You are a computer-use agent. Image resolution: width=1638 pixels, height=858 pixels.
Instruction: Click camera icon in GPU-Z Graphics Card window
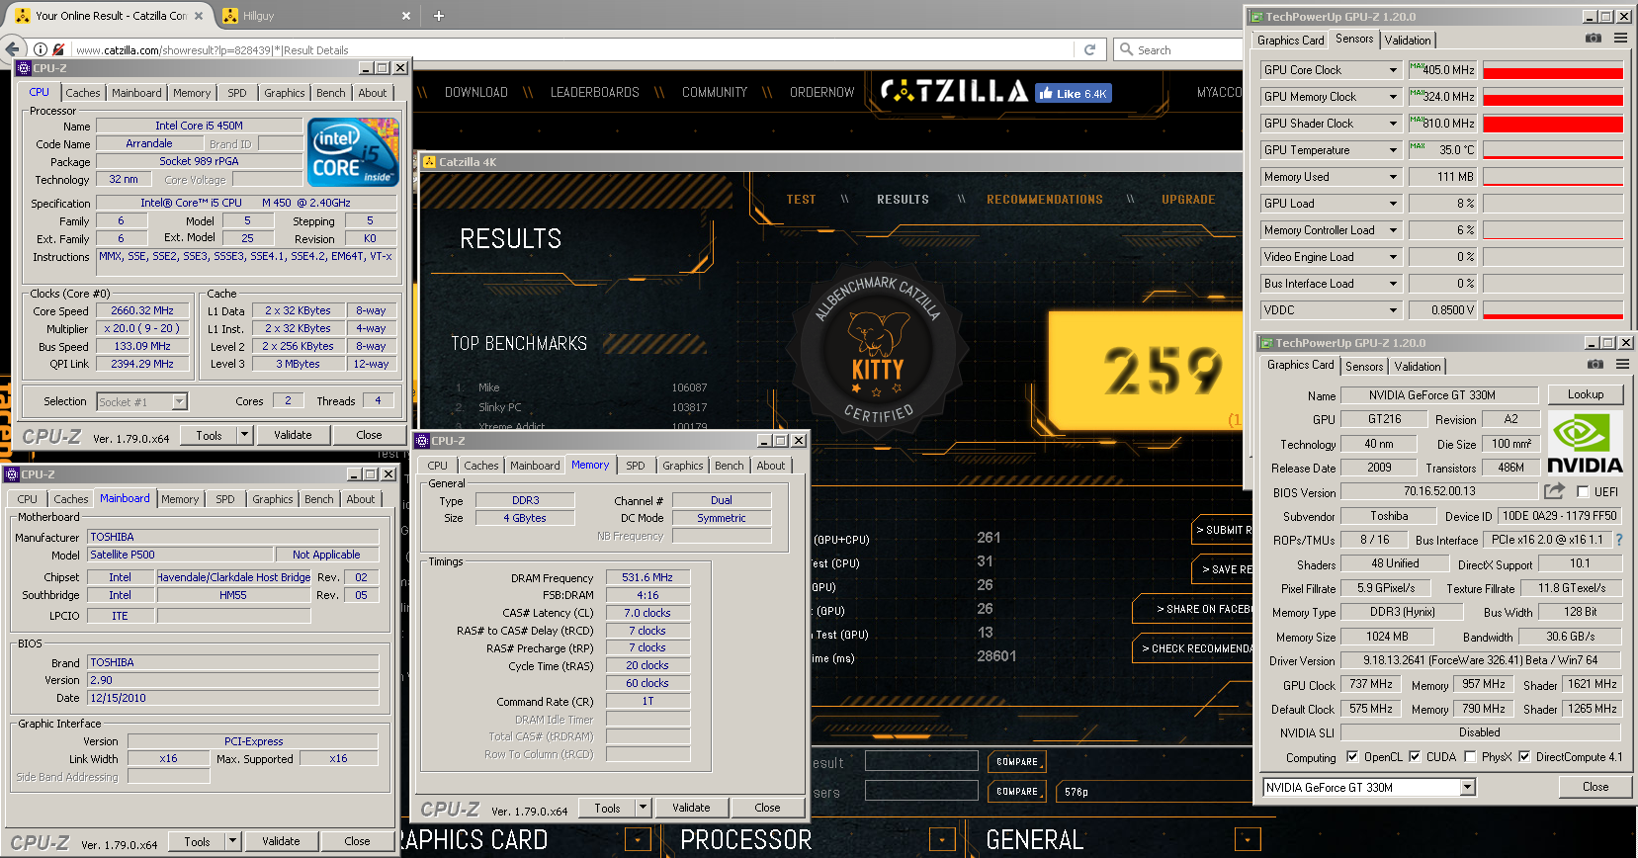click(1595, 365)
